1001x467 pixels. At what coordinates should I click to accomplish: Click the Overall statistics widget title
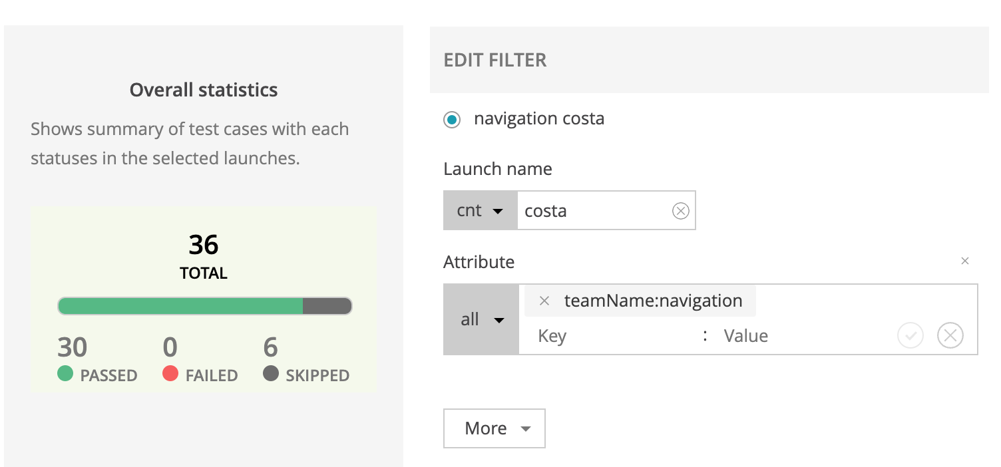pyautogui.click(x=204, y=90)
